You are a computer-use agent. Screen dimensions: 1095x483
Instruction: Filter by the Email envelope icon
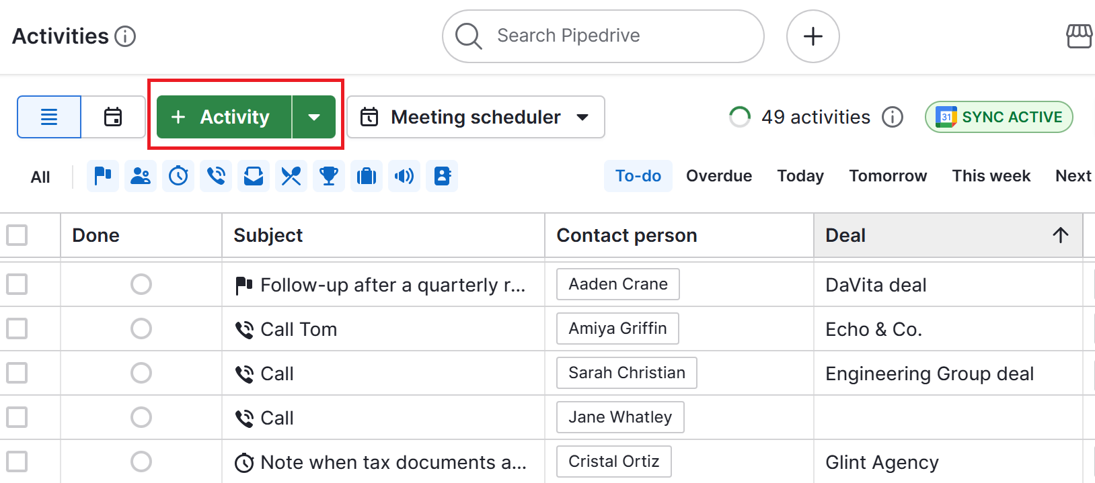[254, 176]
